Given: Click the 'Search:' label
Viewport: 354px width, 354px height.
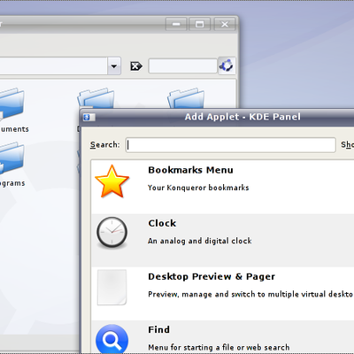Looking at the screenshot, I should tap(105, 145).
